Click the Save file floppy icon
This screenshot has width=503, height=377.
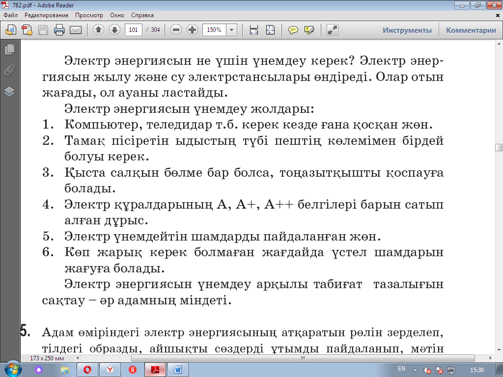(x=43, y=30)
